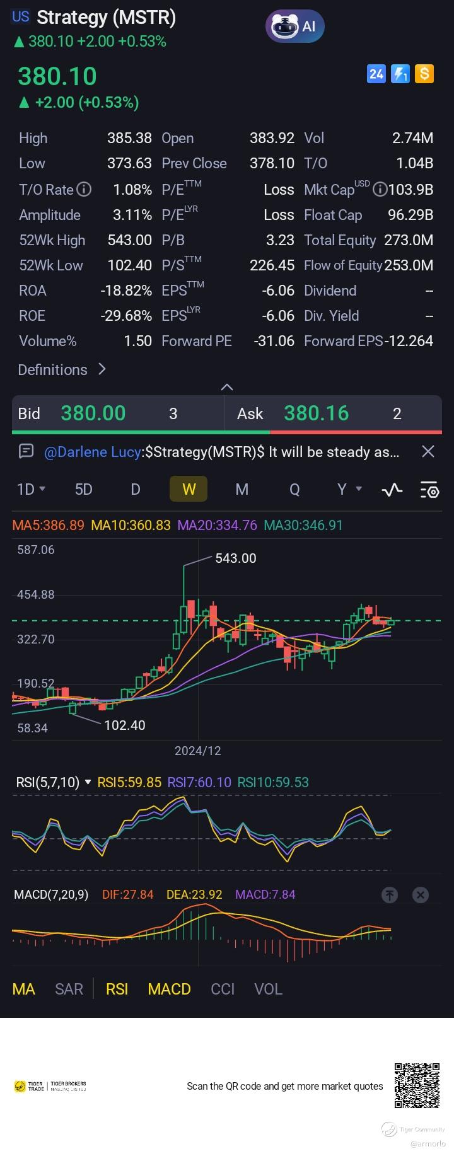Screen dimensions: 454x1154
Task: Switch to 5D chart period
Action: [x=83, y=489]
